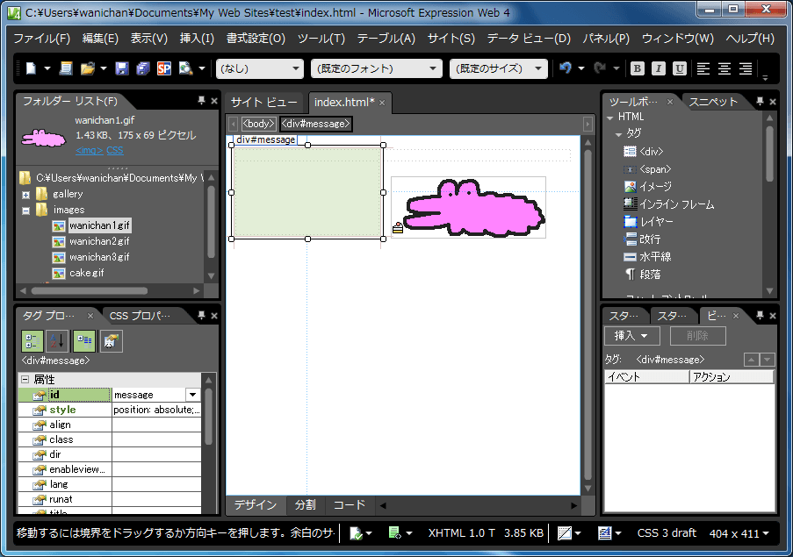Select the レイヤー layer toolbox item
This screenshot has height=557, width=793.
pos(648,222)
